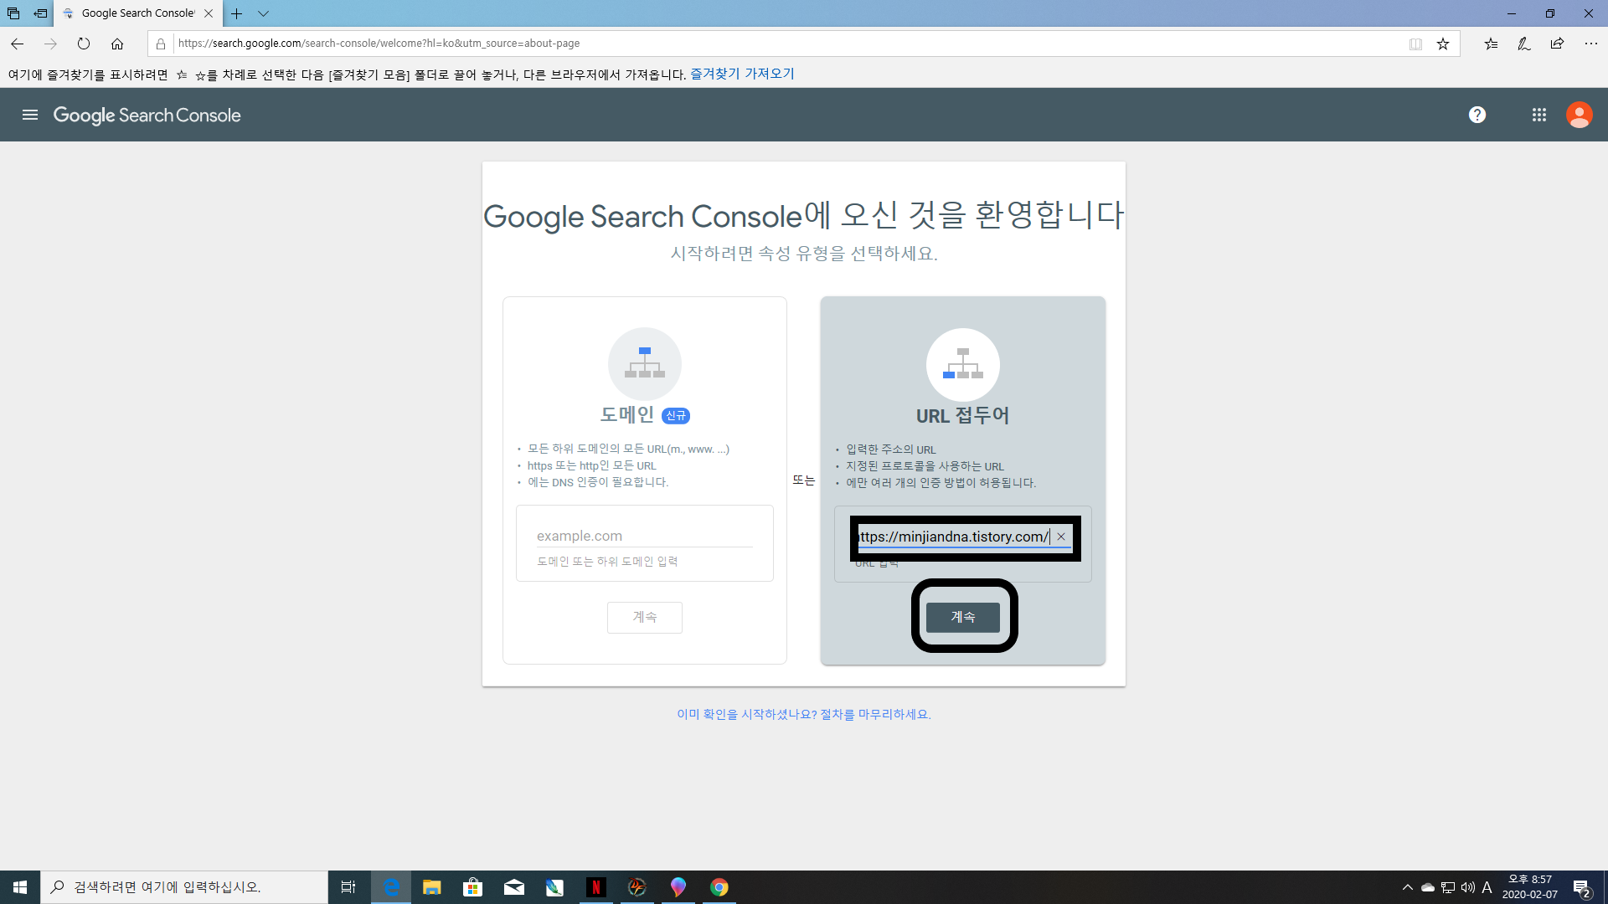1608x904 pixels.
Task: Select the Google Search Console tab
Action: point(137,13)
